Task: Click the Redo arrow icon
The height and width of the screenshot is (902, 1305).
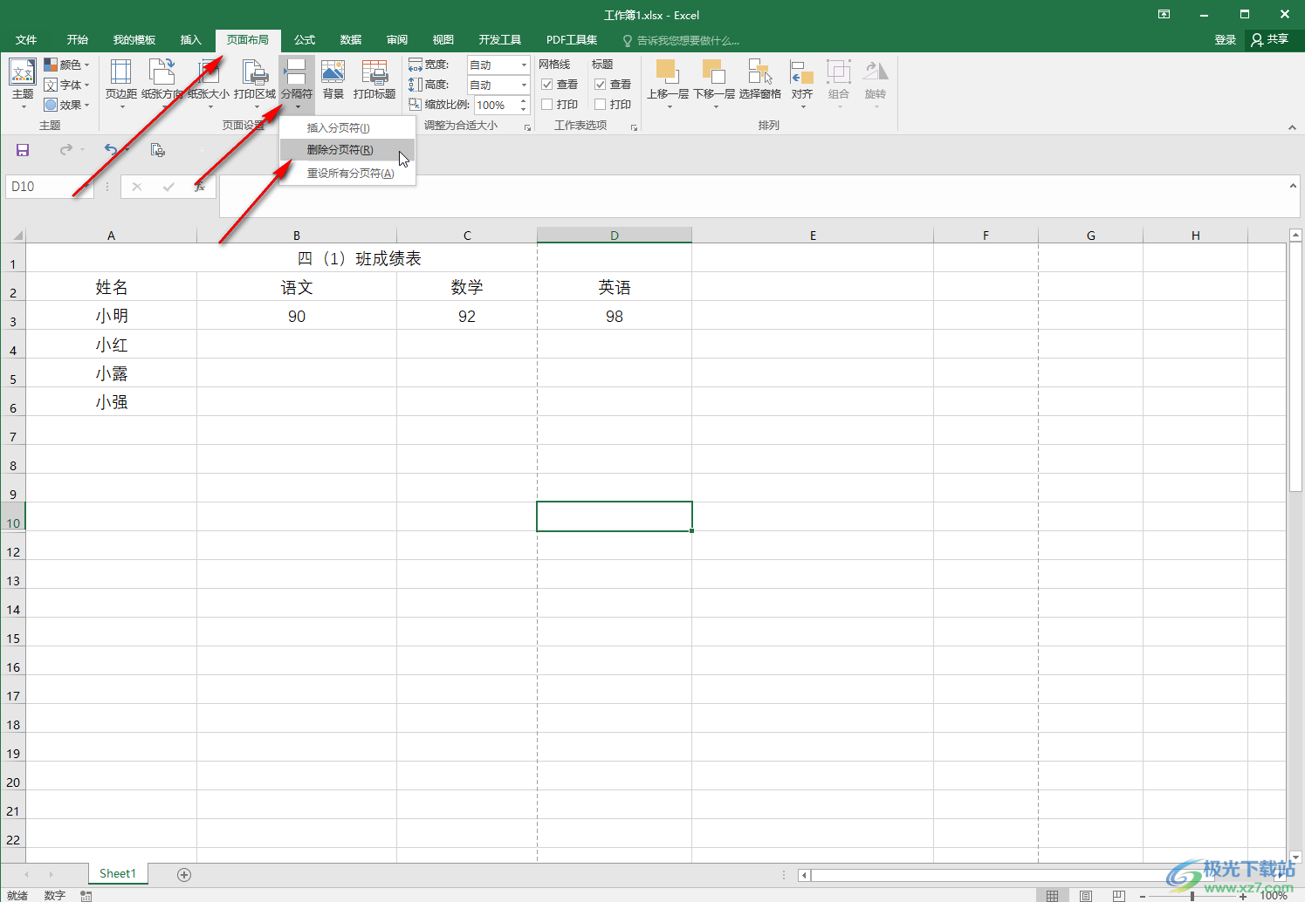Action: click(66, 150)
